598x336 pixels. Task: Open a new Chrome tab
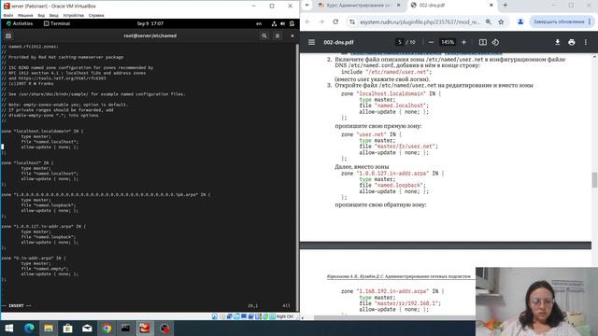click(x=505, y=6)
